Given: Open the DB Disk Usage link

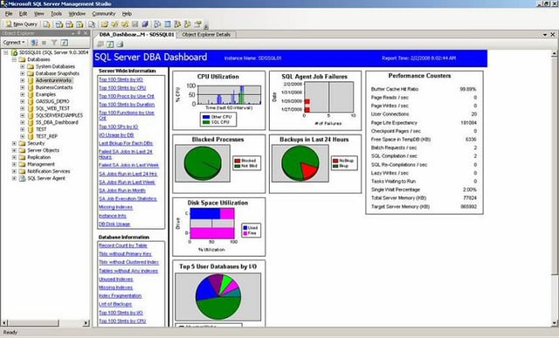Looking at the screenshot, I should point(114,224).
